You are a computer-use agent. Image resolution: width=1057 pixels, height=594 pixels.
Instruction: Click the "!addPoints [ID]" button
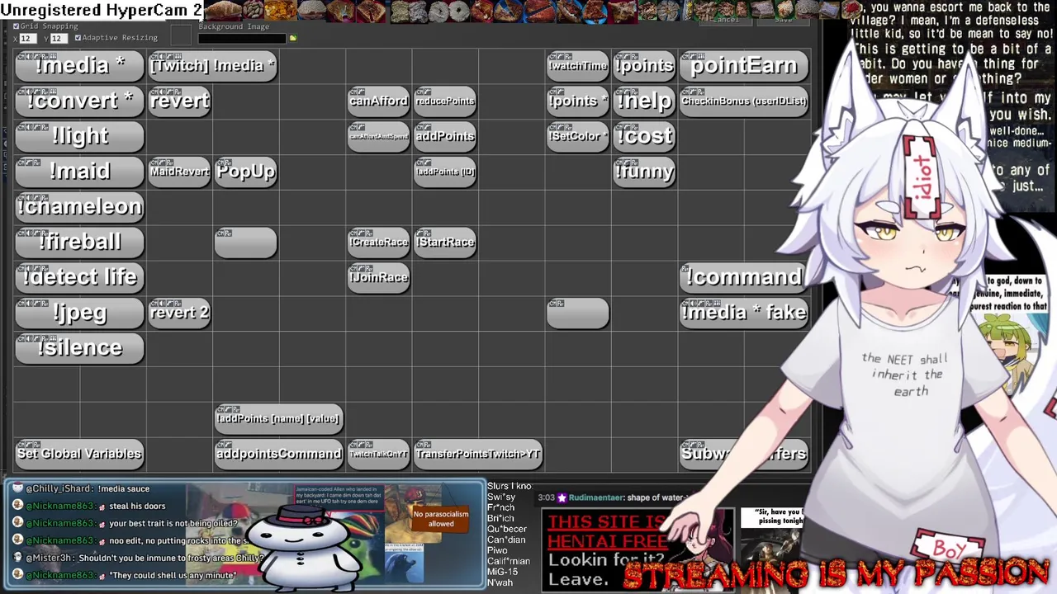tap(445, 172)
